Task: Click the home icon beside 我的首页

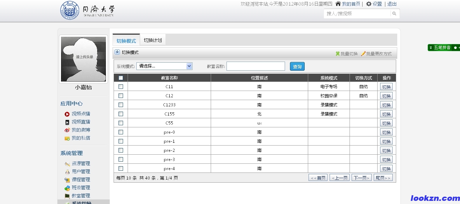Action: point(338,4)
